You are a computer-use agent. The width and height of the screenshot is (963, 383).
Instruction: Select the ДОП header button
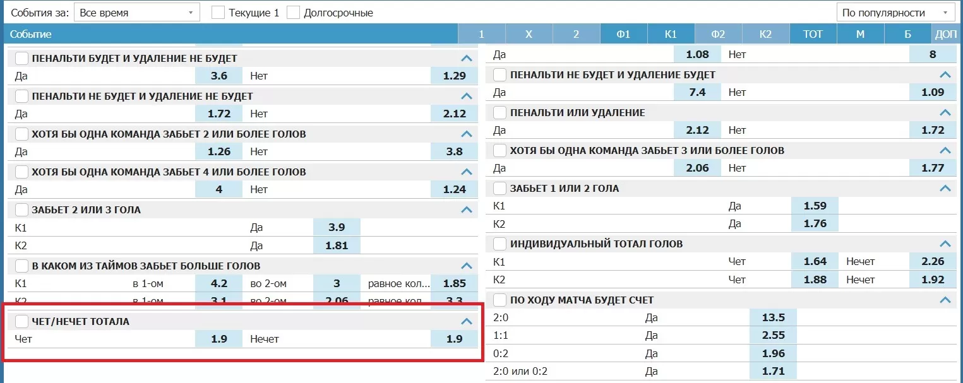coord(946,34)
